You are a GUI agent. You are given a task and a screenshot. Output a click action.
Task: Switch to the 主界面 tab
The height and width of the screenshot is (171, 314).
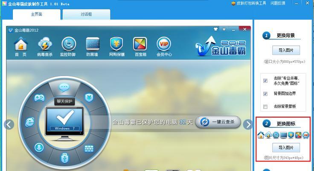(36, 14)
